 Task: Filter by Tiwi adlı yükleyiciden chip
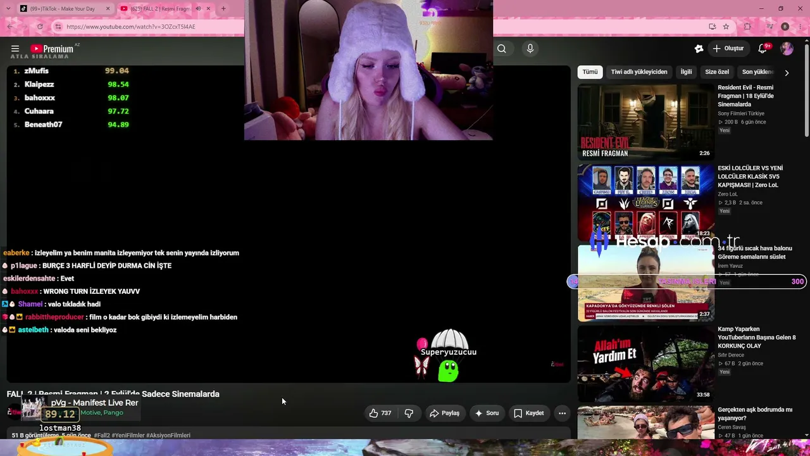pyautogui.click(x=639, y=72)
